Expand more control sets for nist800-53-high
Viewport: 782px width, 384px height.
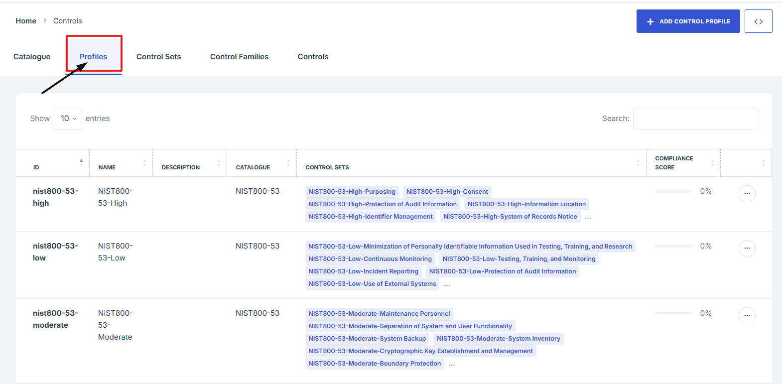588,217
